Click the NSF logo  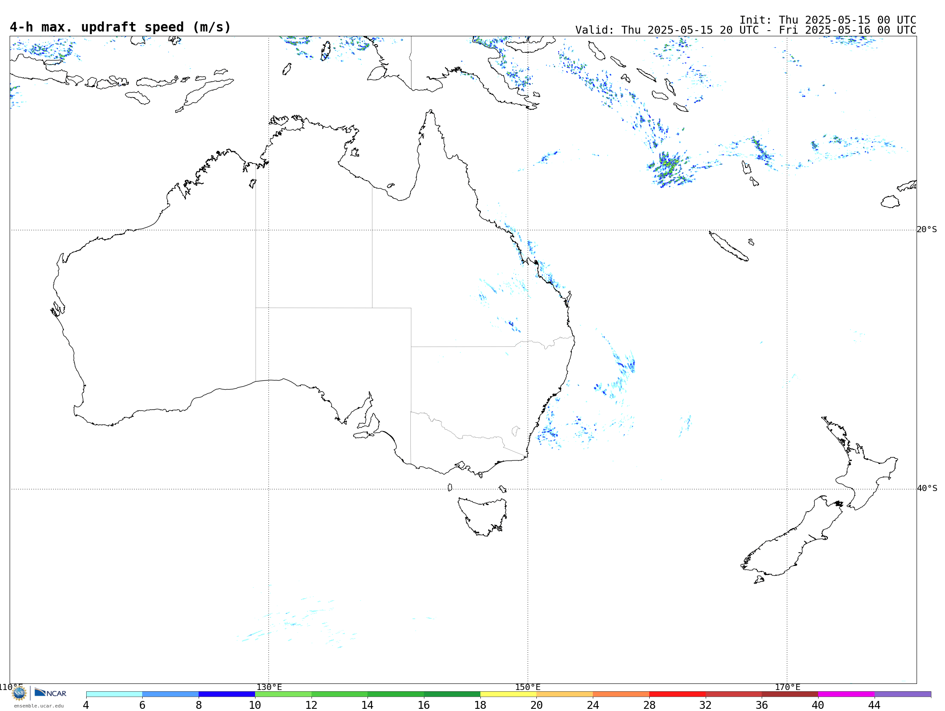pos(19,693)
